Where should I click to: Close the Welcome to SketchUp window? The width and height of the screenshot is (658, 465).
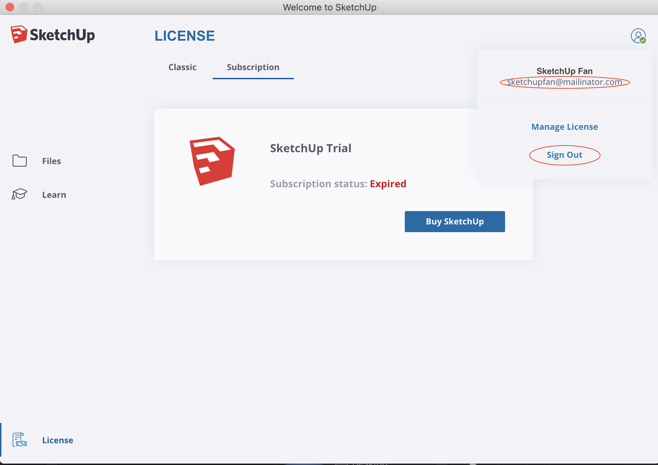pos(10,7)
